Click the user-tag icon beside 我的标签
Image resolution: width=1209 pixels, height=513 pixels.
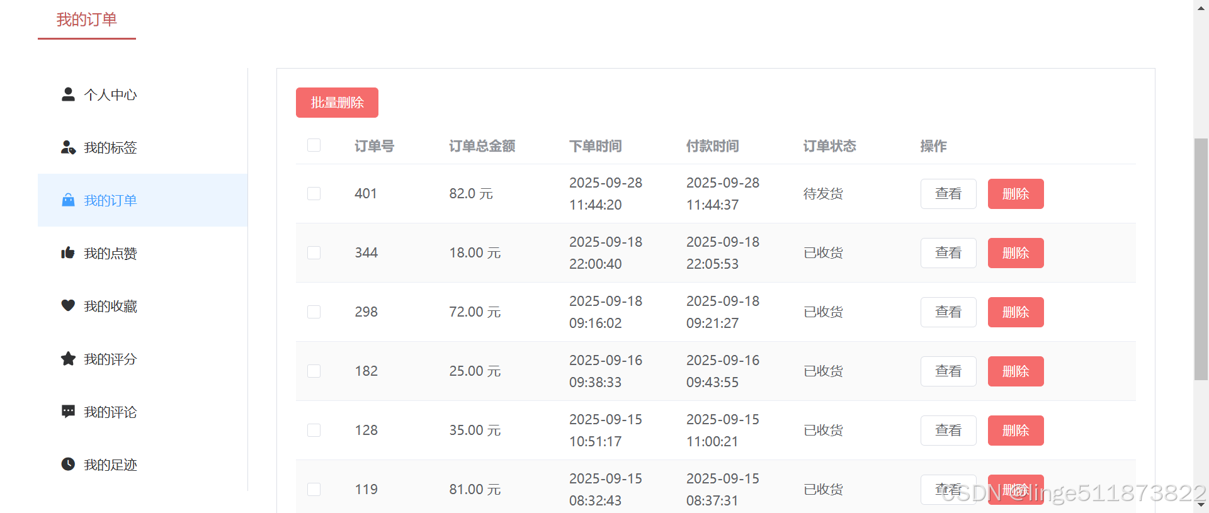coord(68,147)
